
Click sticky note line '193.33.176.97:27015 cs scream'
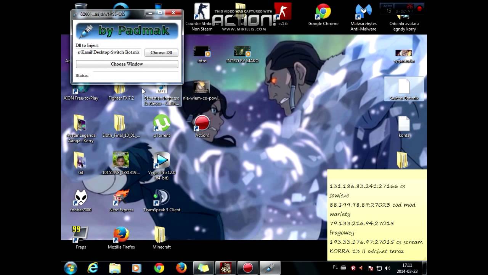(376, 242)
